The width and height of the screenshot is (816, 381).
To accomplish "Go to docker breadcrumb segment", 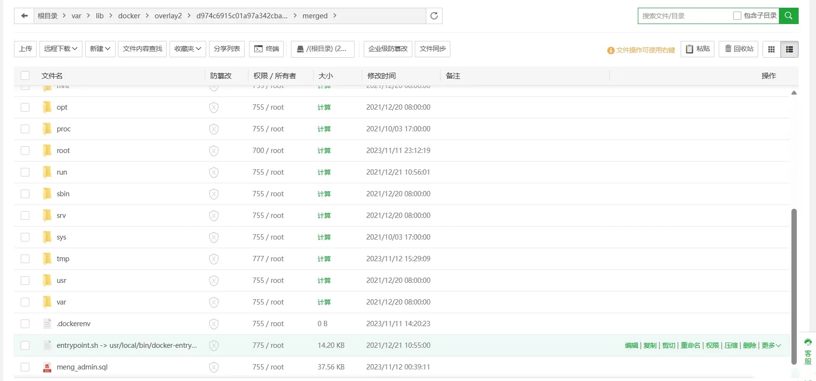I will (x=129, y=16).
